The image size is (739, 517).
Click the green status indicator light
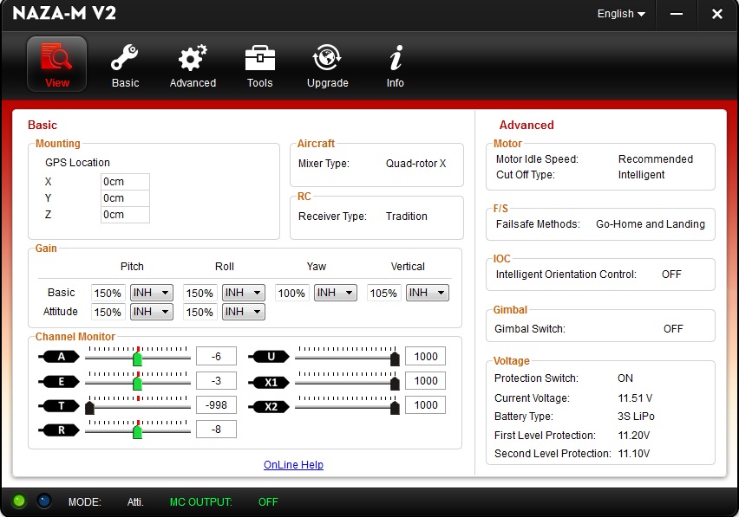tap(19, 501)
